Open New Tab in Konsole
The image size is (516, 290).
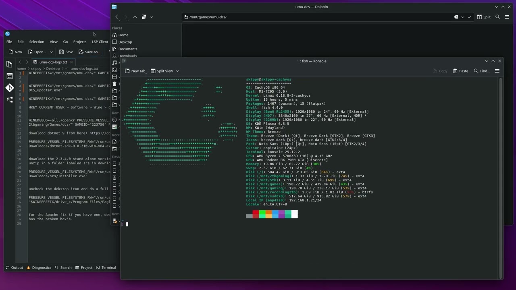[x=135, y=71]
